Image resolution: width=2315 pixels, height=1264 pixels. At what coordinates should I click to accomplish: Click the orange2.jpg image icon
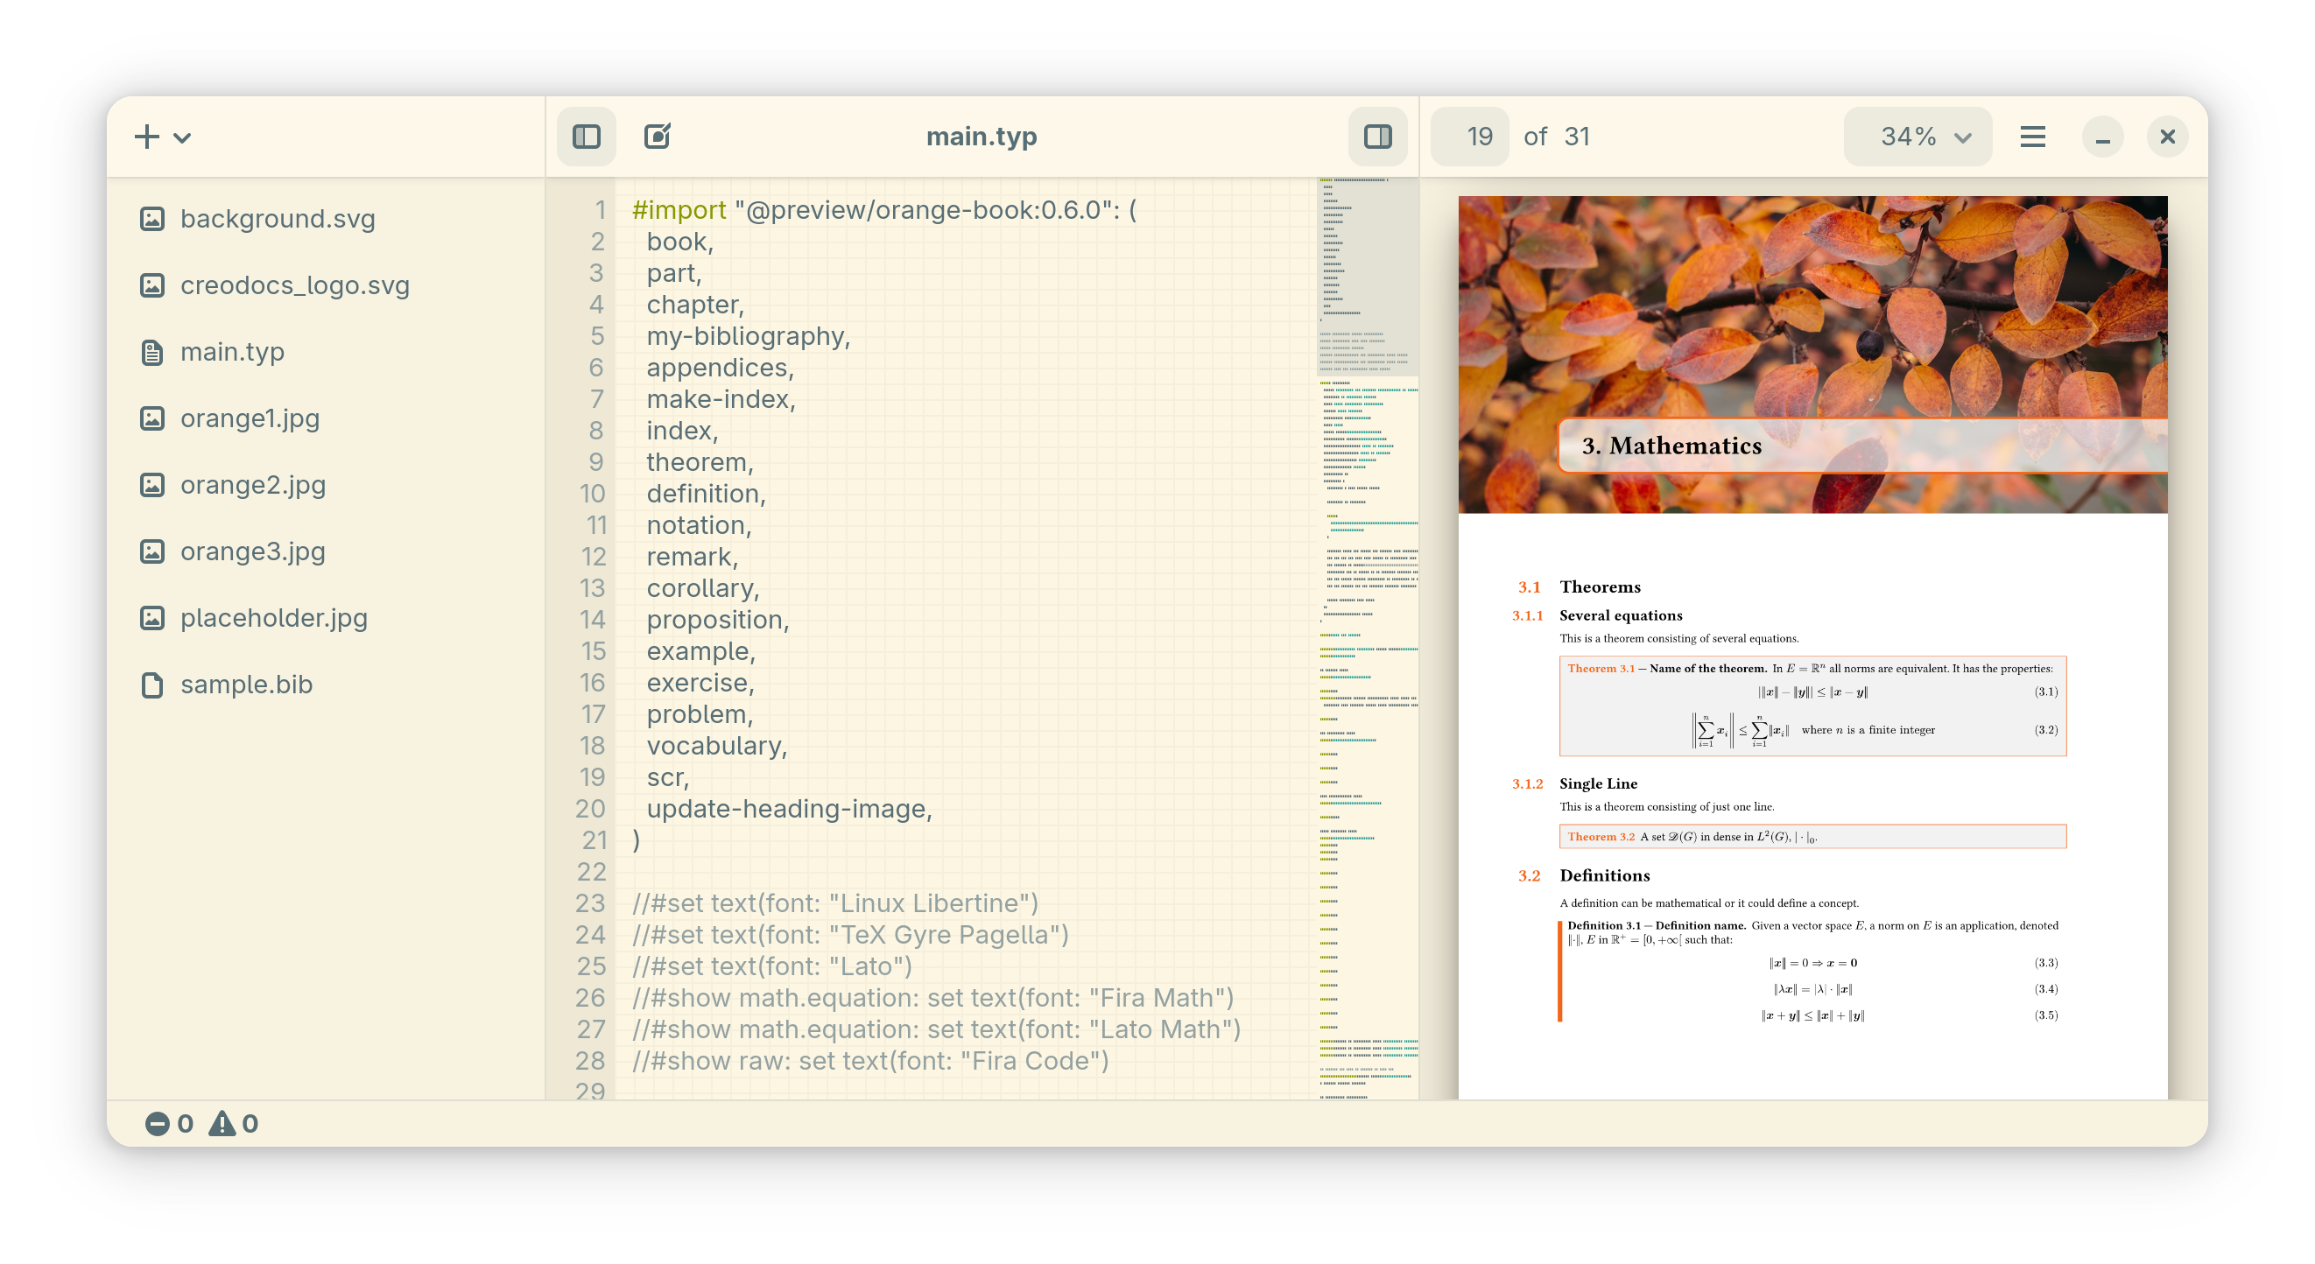point(151,484)
